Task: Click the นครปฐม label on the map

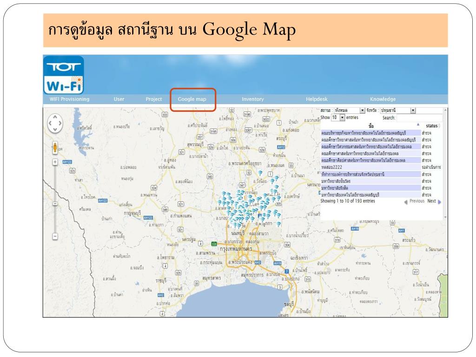Action: [x=189, y=239]
